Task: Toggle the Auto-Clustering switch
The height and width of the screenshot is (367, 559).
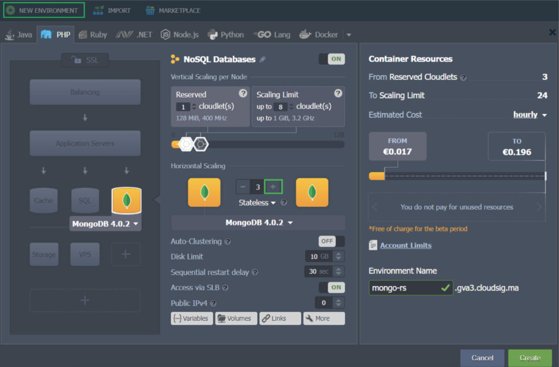Action: tap(331, 241)
